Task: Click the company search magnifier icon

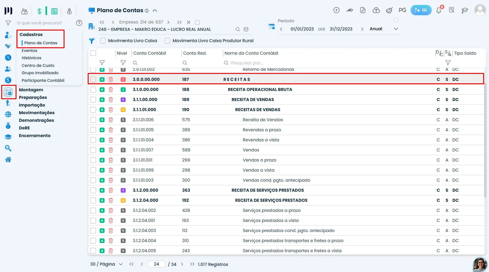Action: [x=237, y=29]
